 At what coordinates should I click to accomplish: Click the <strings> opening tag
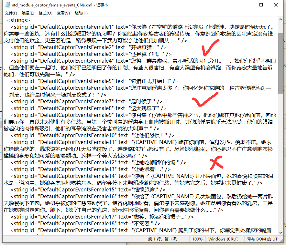tap(19, 20)
